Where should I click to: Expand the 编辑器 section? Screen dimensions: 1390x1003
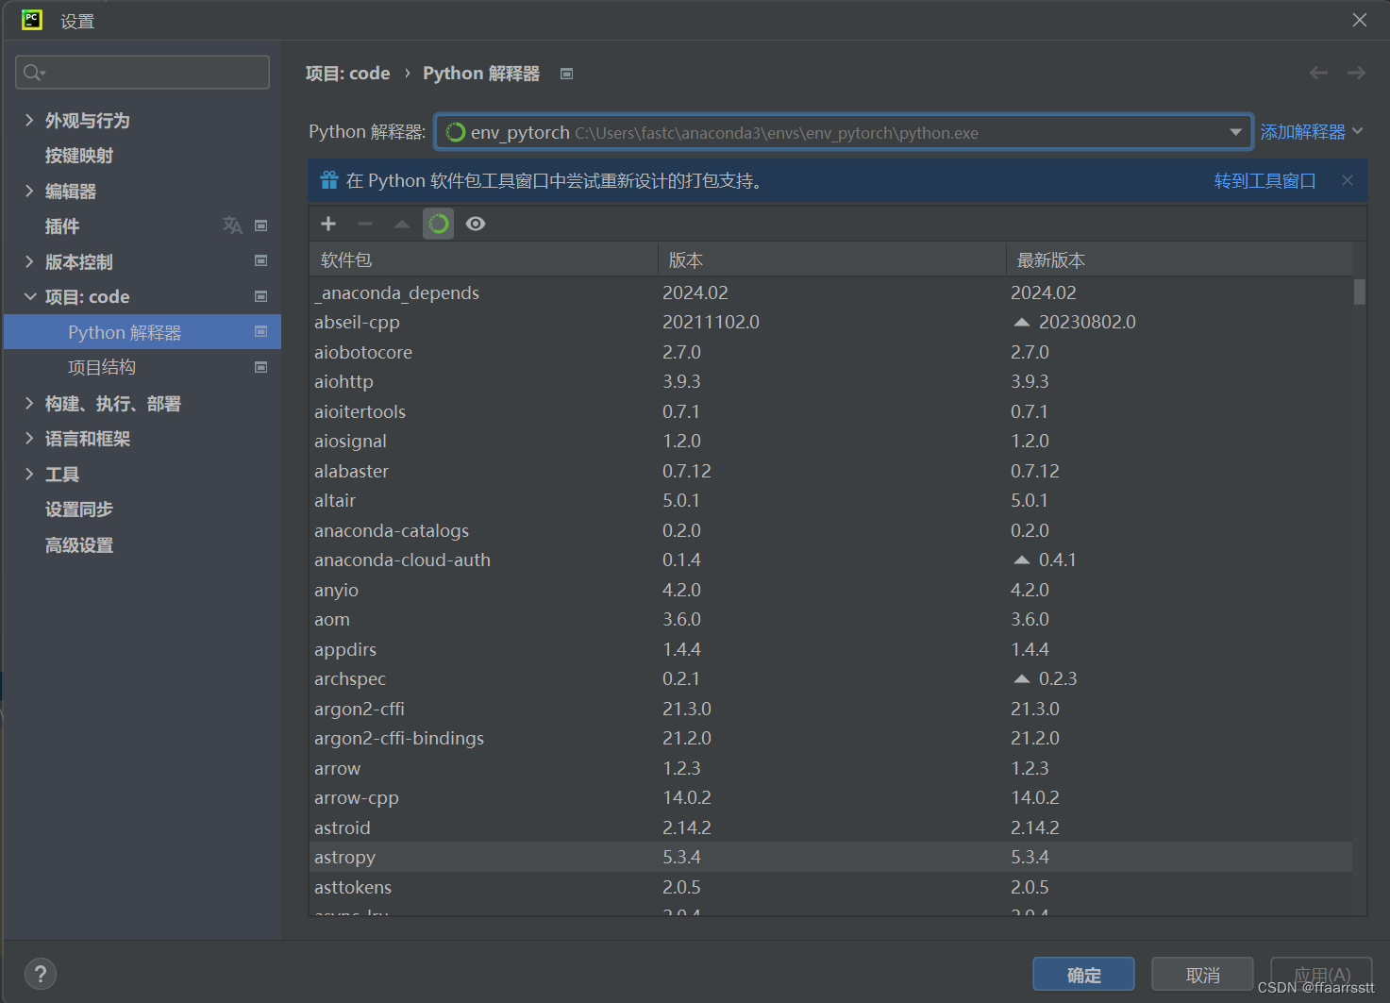click(29, 191)
